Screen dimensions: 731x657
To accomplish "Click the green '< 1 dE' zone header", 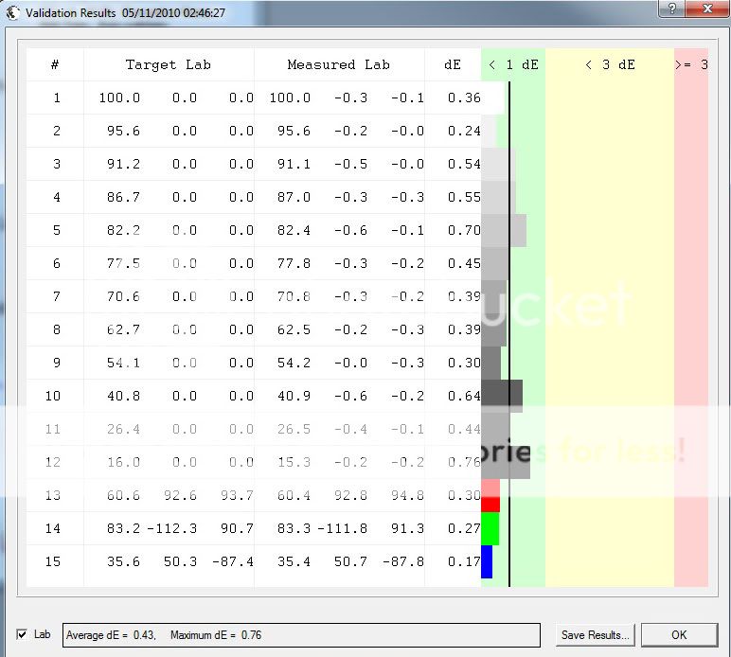I will [513, 64].
